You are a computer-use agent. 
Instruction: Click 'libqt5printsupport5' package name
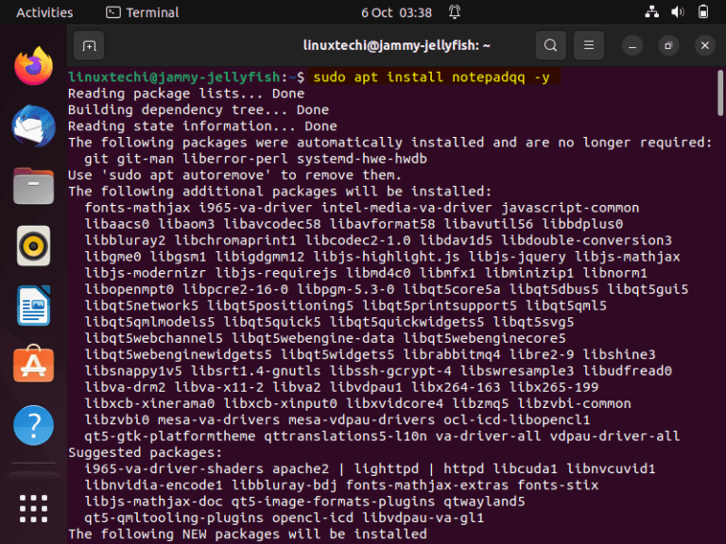tap(440, 305)
